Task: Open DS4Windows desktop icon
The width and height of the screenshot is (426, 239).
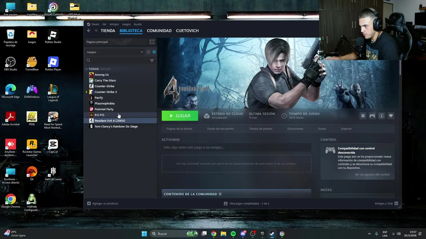Action: tap(32, 91)
